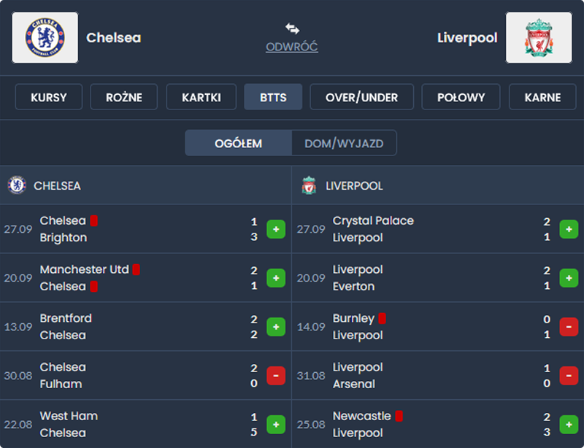
Task: Click small Chelsea badge in section header
Action: pos(17,185)
